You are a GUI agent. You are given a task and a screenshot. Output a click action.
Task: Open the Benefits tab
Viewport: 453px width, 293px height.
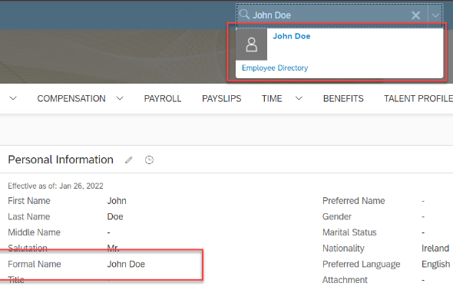click(x=343, y=99)
